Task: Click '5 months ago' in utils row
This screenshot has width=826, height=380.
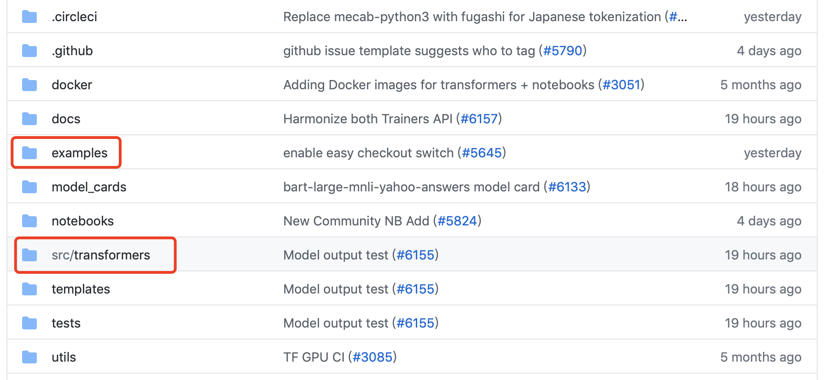Action: (x=761, y=357)
